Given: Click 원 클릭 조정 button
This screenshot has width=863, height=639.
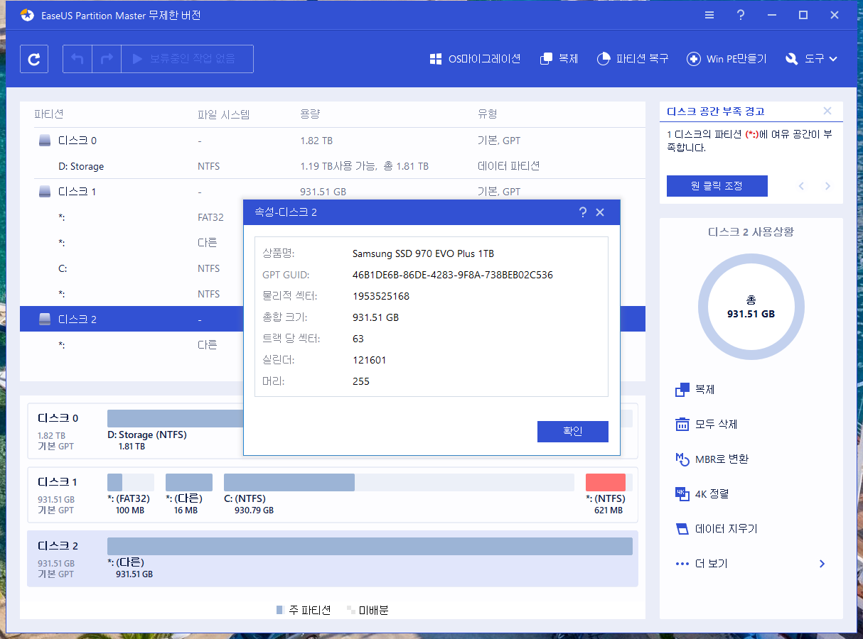Looking at the screenshot, I should tap(717, 186).
